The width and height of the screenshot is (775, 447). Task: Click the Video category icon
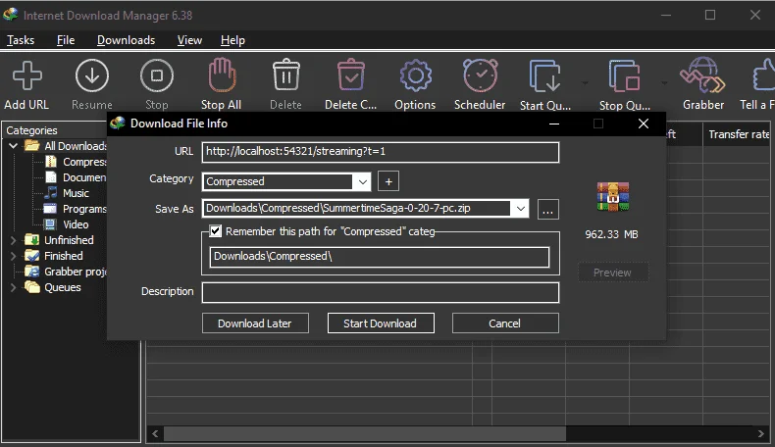50,224
